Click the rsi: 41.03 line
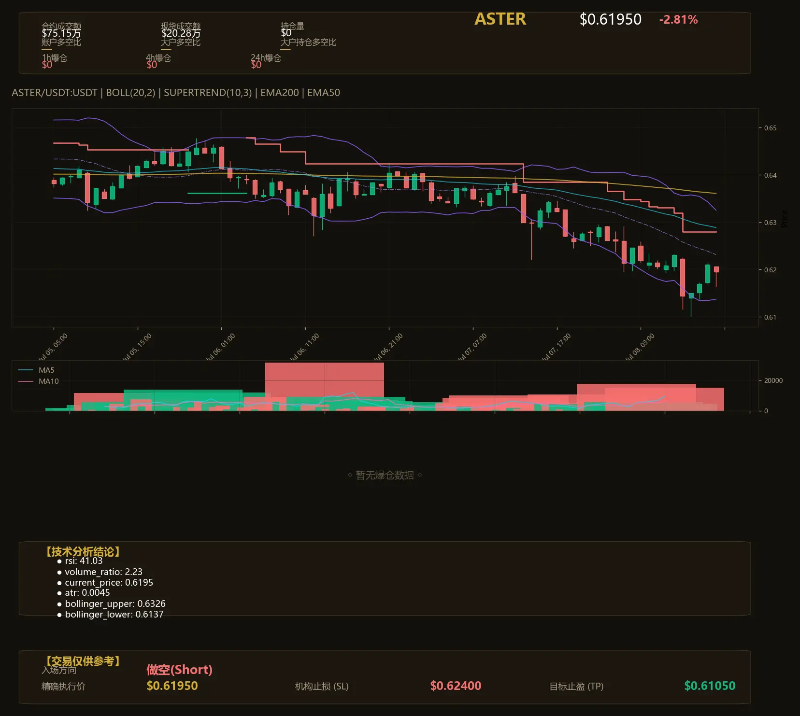Viewport: 800px width, 716px height. 84,561
